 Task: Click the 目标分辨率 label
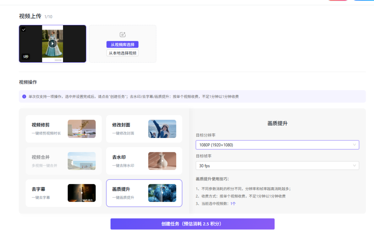coord(206,135)
